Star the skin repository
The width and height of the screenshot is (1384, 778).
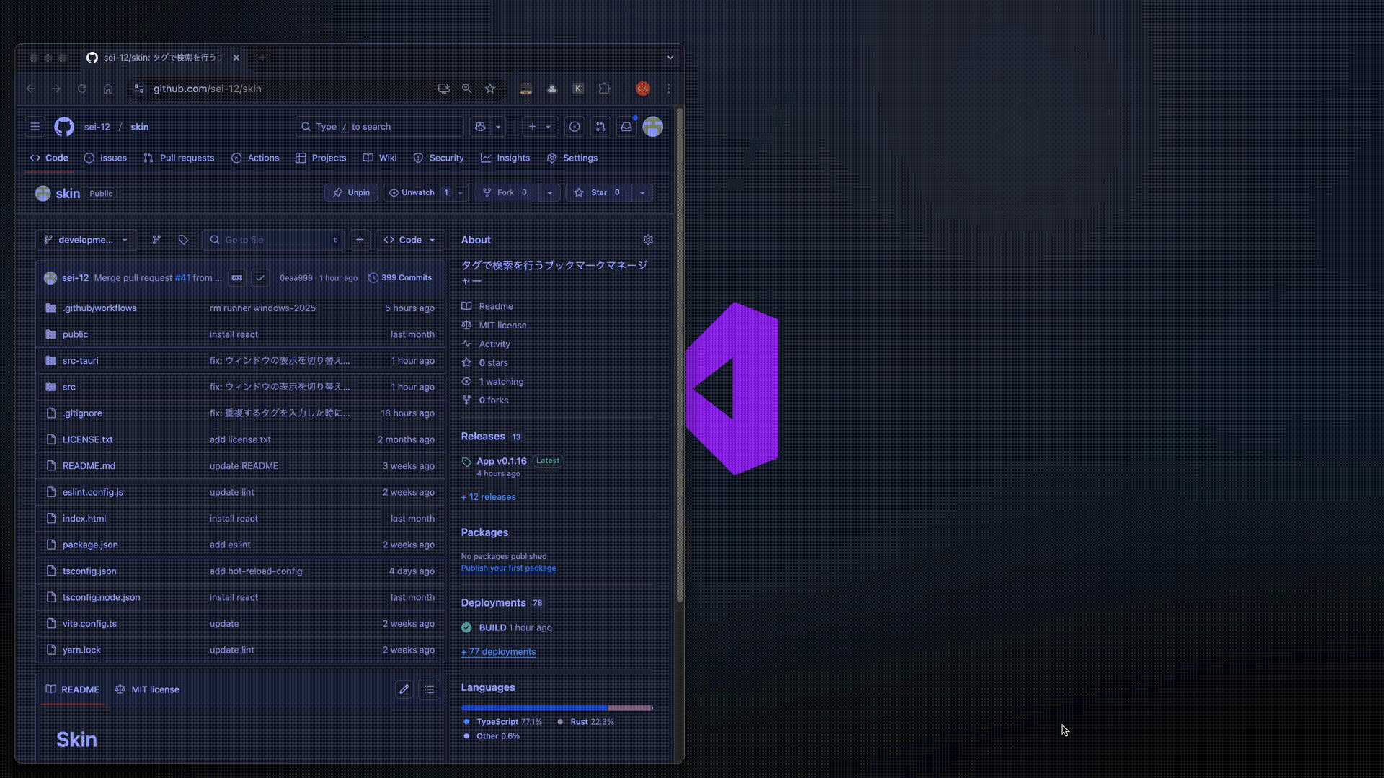(598, 193)
